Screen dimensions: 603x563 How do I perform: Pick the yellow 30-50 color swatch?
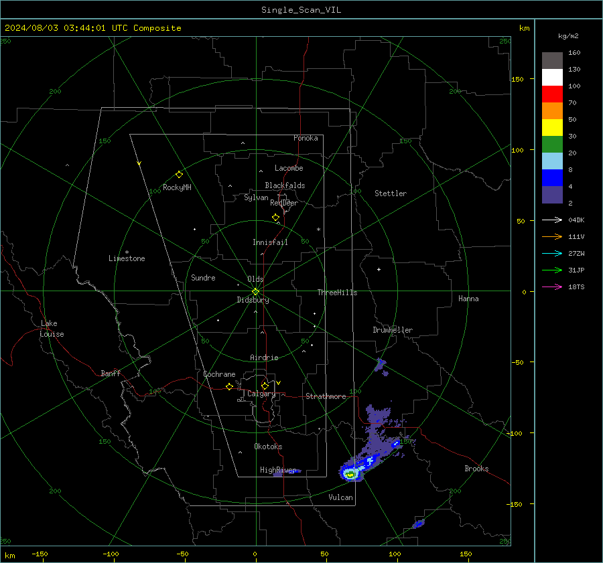tap(552, 128)
